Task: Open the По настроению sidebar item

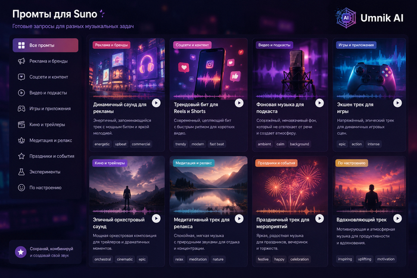Action: (x=45, y=188)
